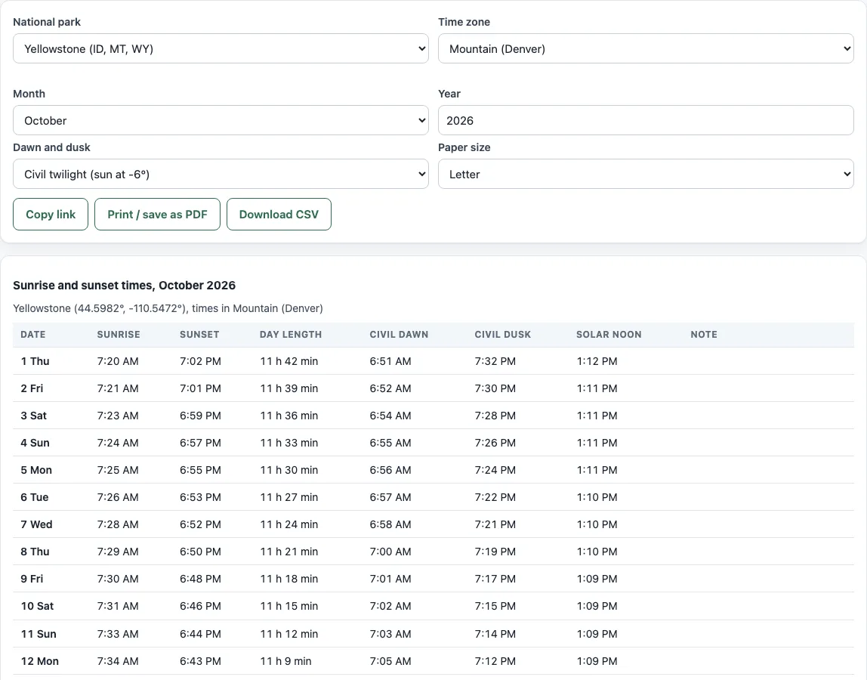Click civil dawn time 7:00 AM

(390, 551)
